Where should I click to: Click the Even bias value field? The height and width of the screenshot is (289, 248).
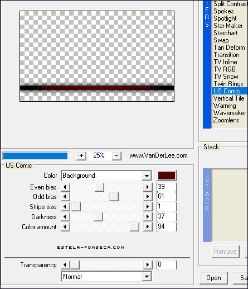(167, 187)
